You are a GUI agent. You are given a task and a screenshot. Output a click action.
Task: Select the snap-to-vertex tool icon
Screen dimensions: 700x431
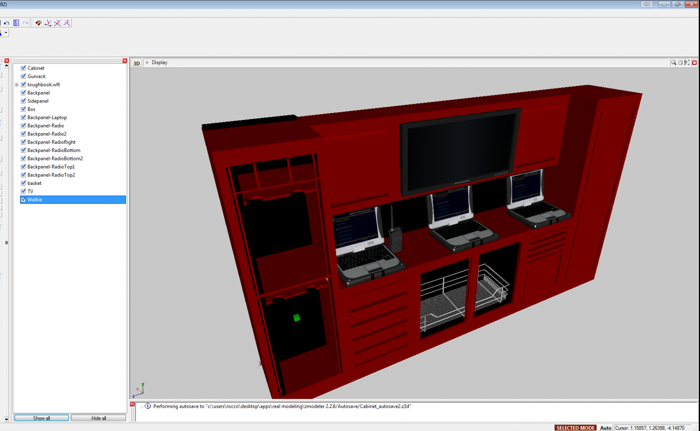pyautogui.click(x=48, y=23)
